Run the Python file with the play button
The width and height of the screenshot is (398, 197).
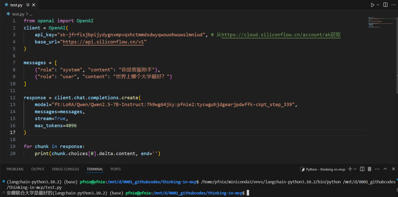tap(373, 5)
